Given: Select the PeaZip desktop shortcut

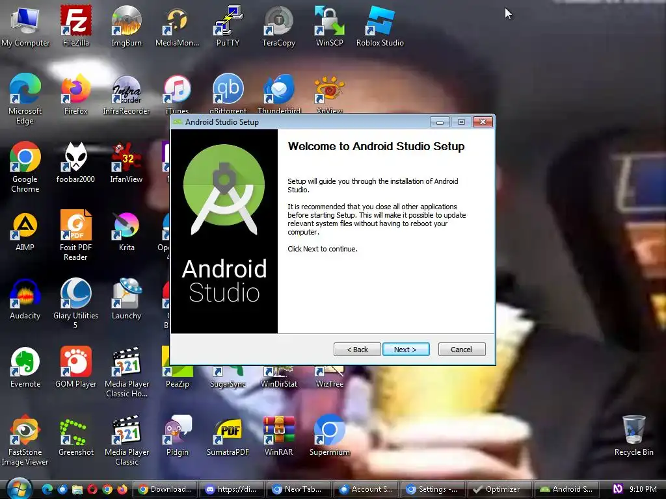Looking at the screenshot, I should 177,377.
